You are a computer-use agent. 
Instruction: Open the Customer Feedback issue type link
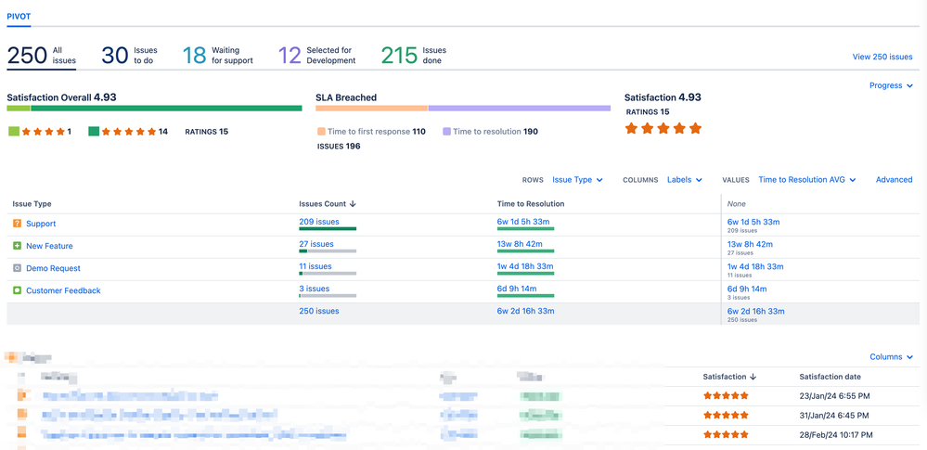(63, 291)
